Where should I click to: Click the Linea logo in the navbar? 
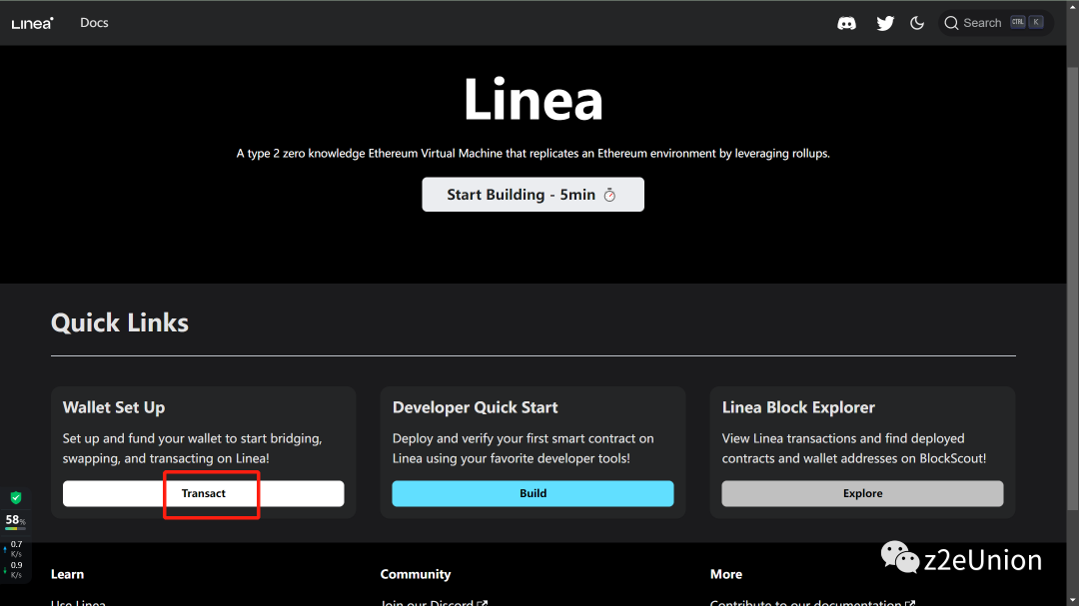[33, 23]
